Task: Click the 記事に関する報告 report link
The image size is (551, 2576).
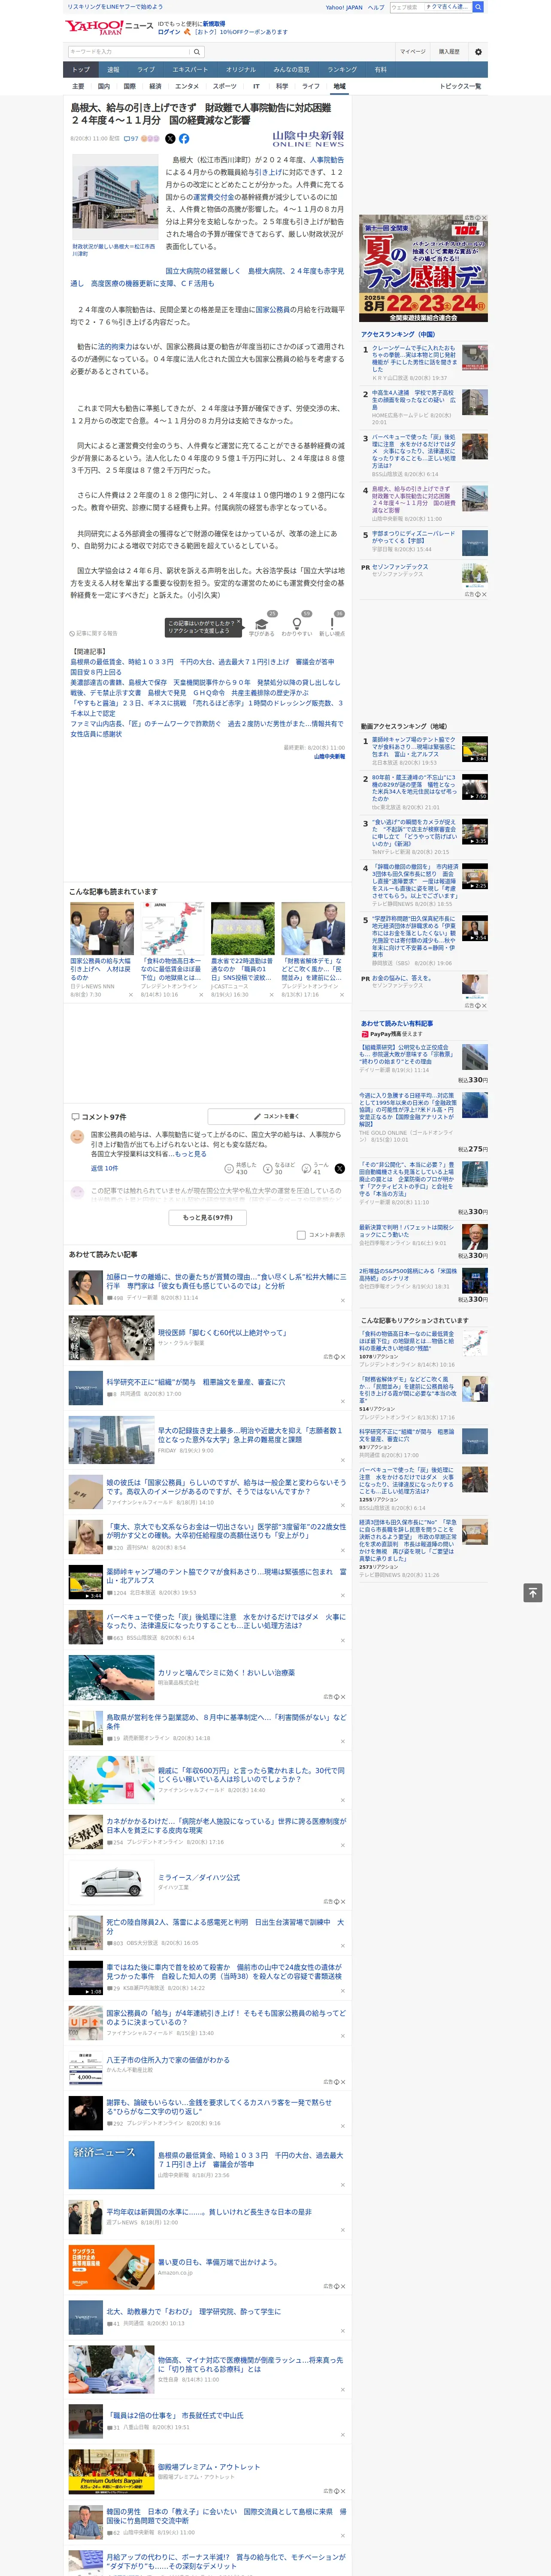Action: coord(94,633)
